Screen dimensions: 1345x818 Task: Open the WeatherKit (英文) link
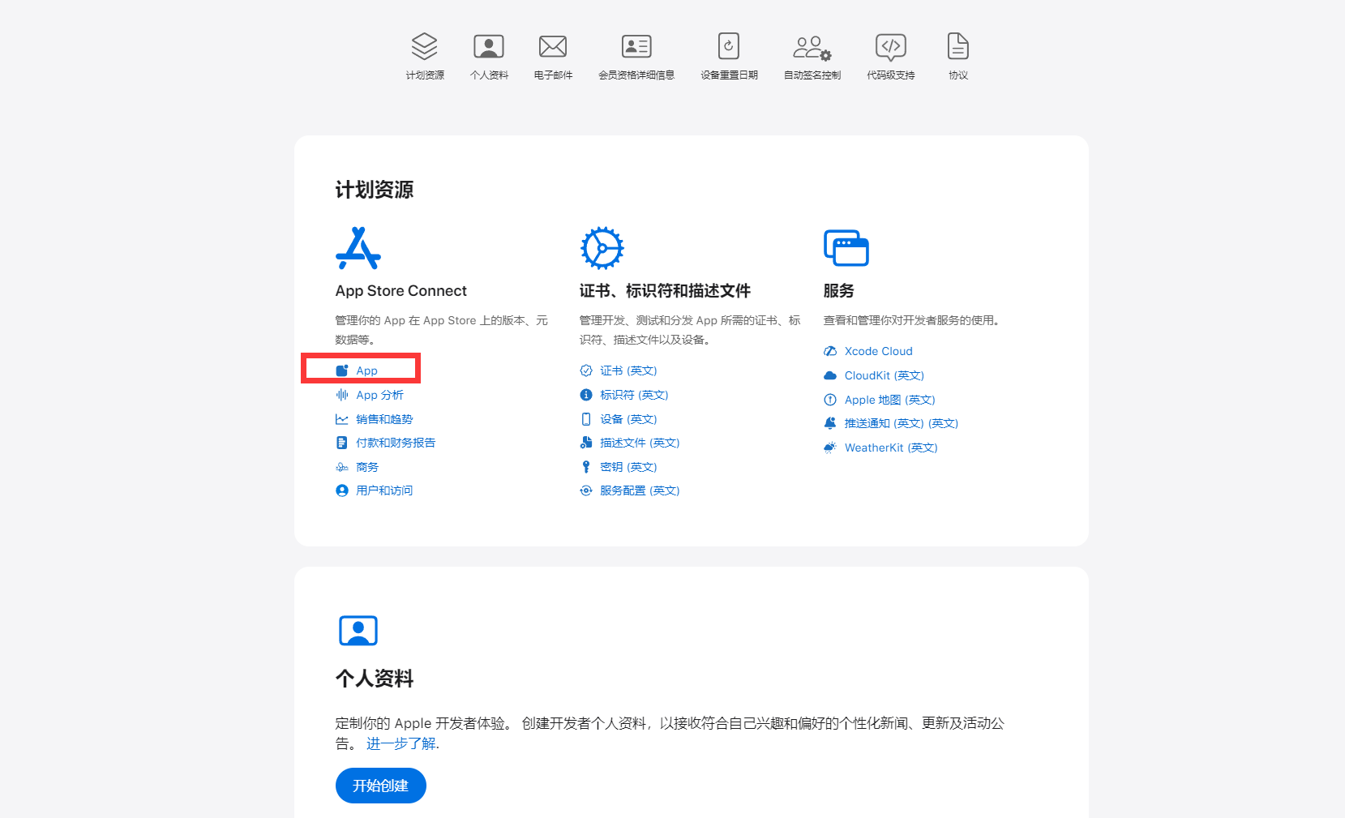pyautogui.click(x=891, y=448)
